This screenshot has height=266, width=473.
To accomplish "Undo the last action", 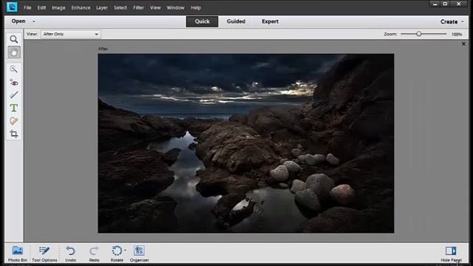I will 71,253.
